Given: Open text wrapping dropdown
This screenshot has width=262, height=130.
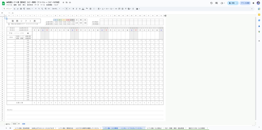Looking at the screenshot, I should pyautogui.click(x=108, y=9).
